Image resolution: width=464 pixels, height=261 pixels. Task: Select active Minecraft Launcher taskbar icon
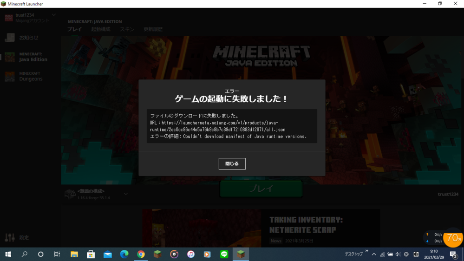pyautogui.click(x=241, y=254)
